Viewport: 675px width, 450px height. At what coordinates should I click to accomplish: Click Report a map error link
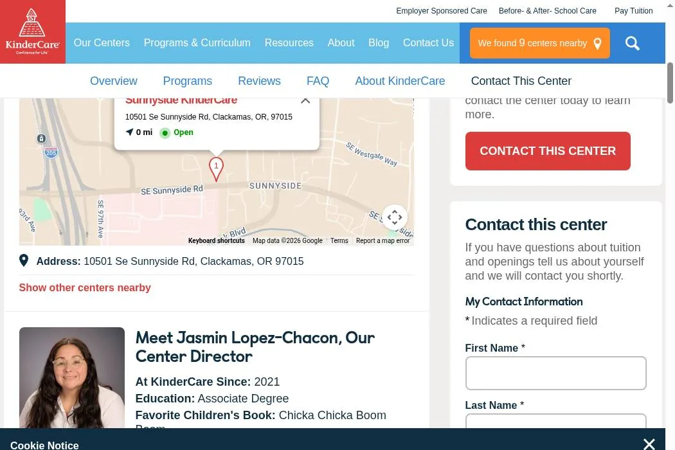click(x=382, y=240)
